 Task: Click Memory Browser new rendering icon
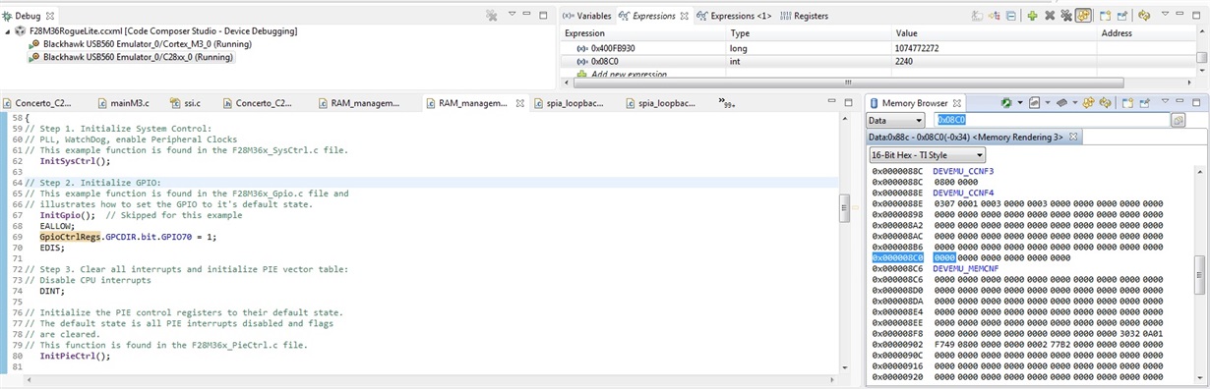click(x=1034, y=102)
